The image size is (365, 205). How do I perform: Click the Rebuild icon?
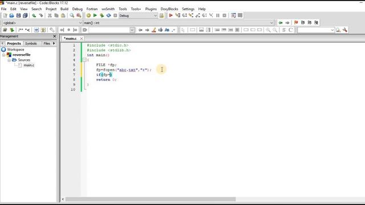coord(108,15)
